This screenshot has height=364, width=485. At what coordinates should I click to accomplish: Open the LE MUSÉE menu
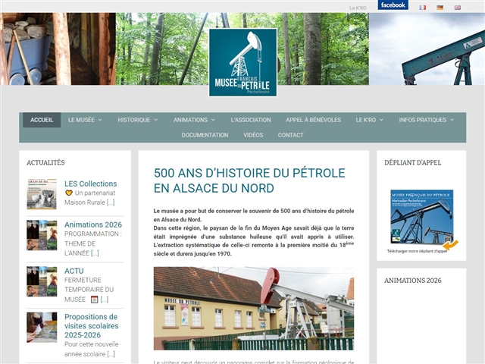[x=81, y=120]
